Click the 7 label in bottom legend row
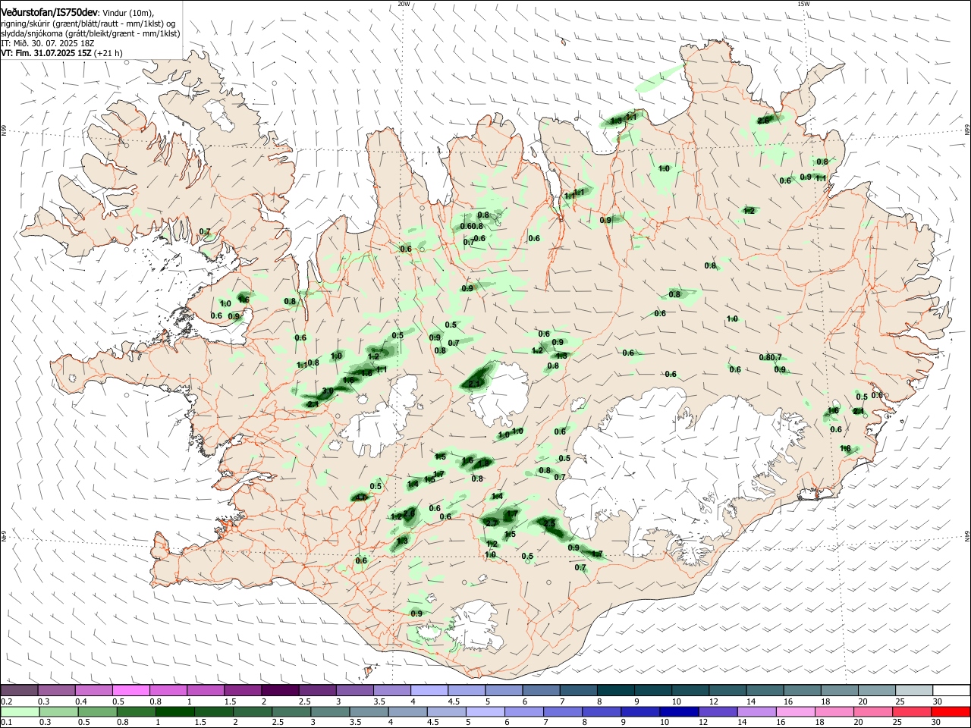Screen dimensions: 971x728 (545, 723)
